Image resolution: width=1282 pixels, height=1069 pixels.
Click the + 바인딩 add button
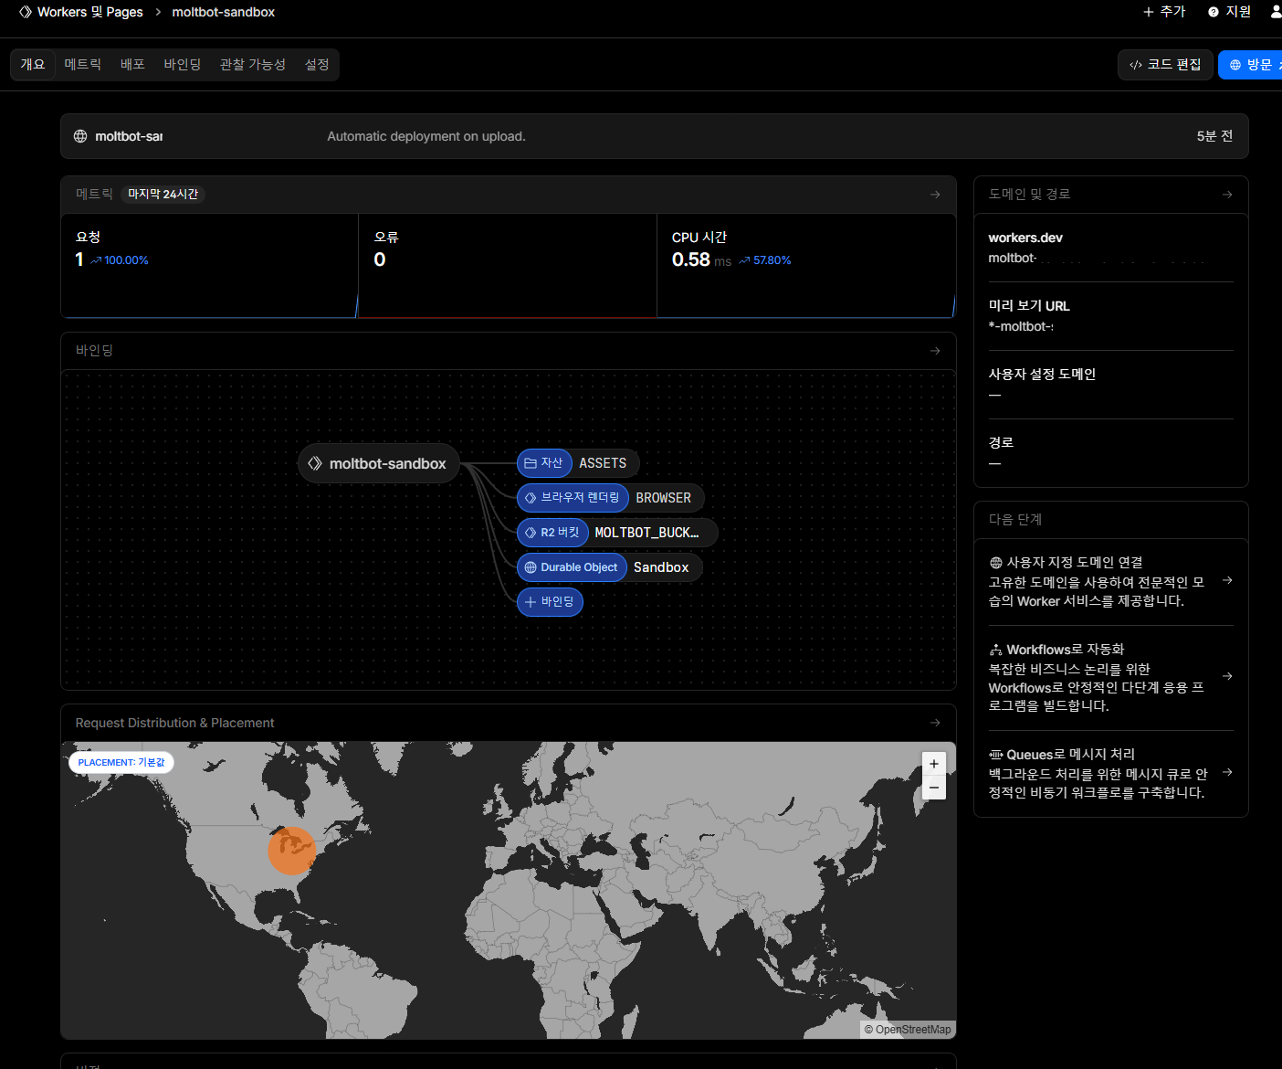(550, 602)
